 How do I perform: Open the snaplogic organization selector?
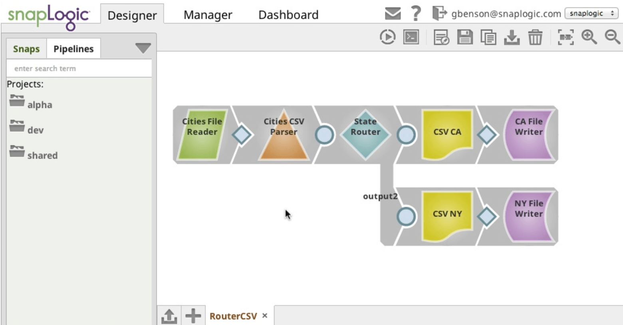click(x=591, y=13)
